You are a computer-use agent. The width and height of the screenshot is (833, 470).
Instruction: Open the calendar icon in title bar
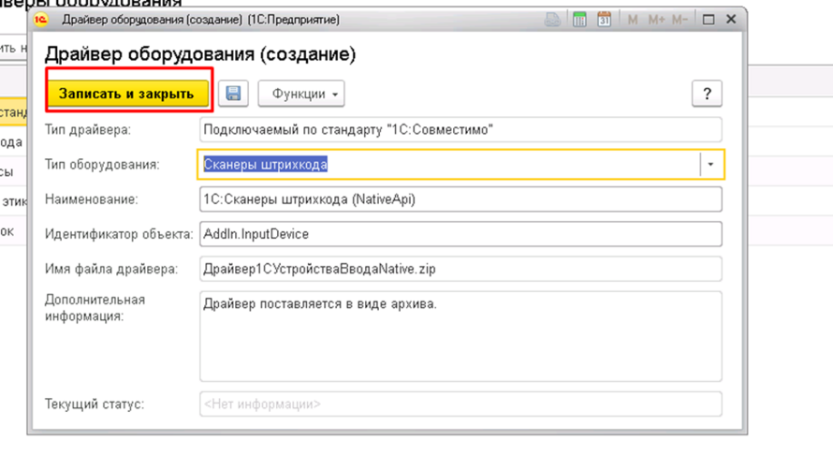click(x=604, y=20)
